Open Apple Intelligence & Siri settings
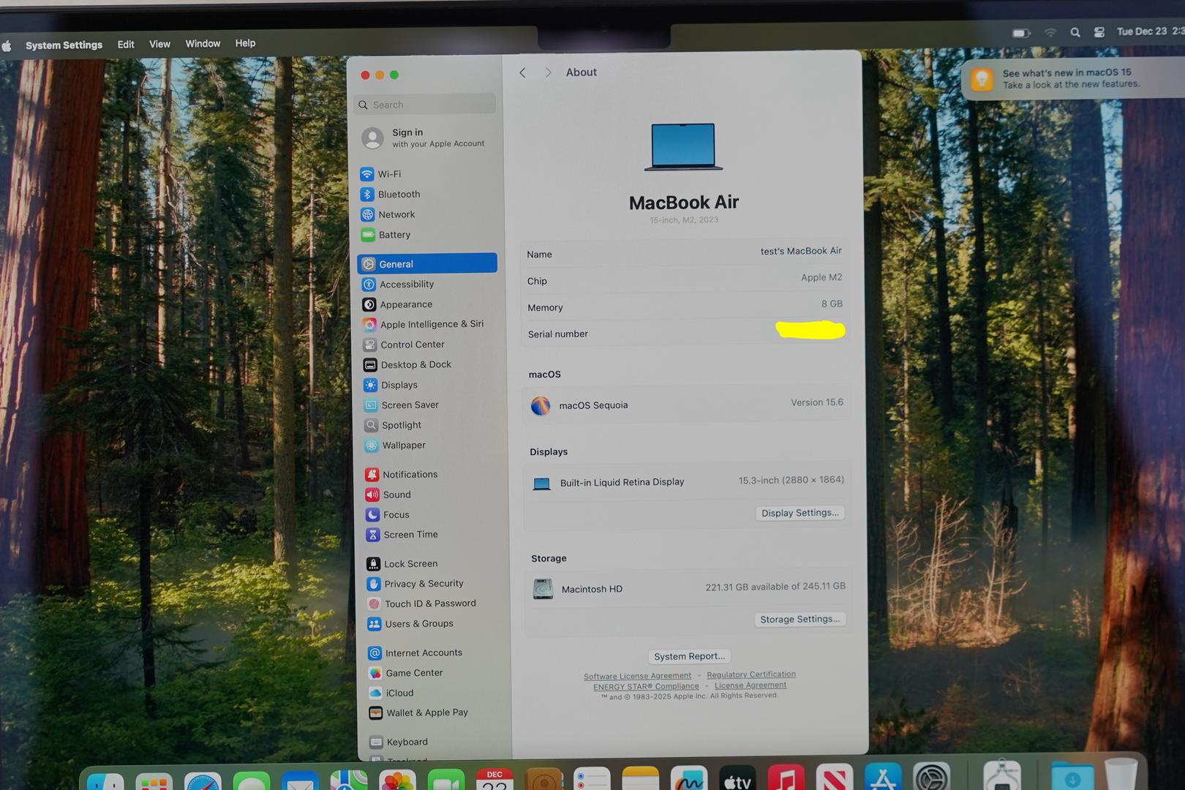Screen dimensions: 1185x790 tap(431, 324)
